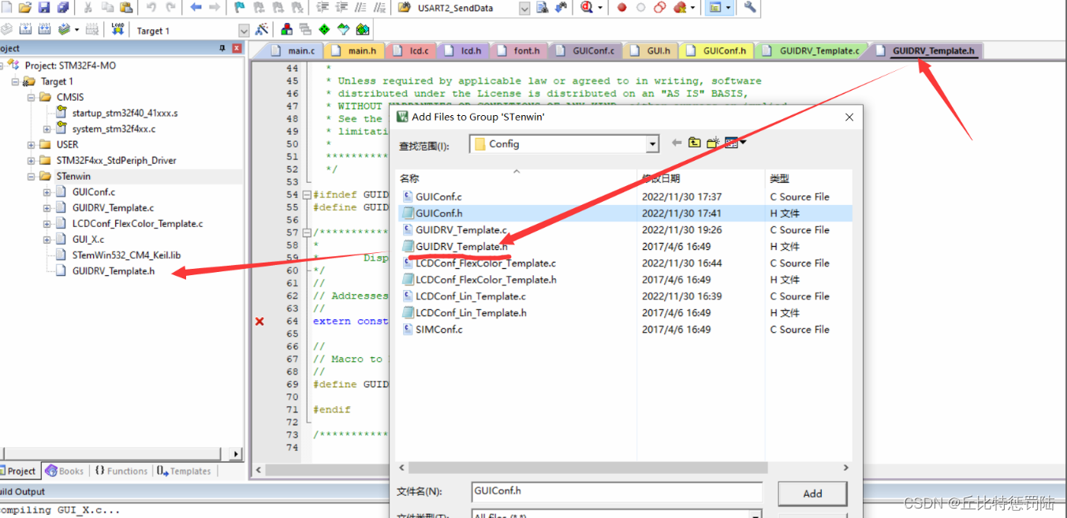Click the Download to flash LOAD icon

click(x=118, y=29)
